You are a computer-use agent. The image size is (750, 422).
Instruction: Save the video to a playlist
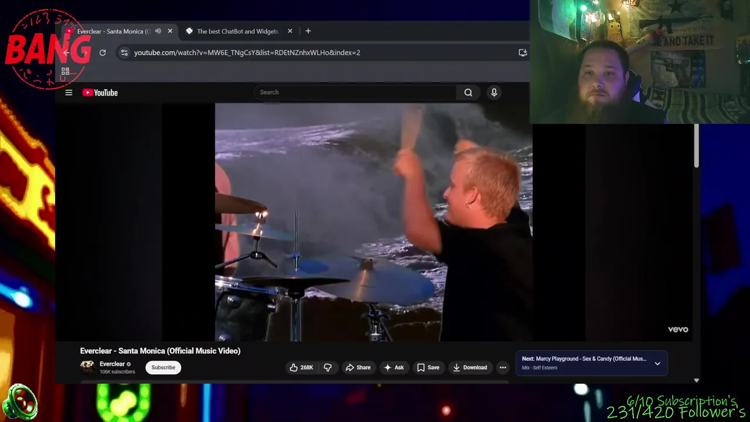[428, 367]
